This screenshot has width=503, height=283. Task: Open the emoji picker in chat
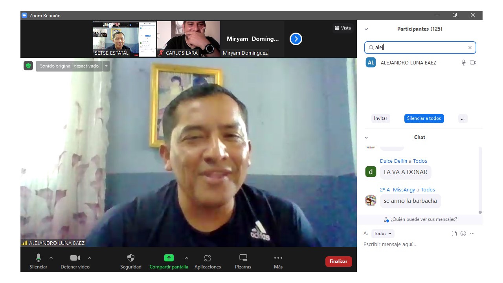pos(463,233)
